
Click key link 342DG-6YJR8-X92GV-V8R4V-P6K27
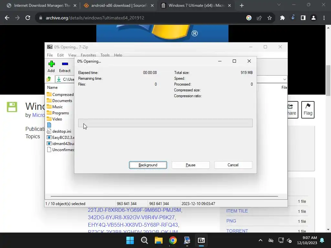131,217
